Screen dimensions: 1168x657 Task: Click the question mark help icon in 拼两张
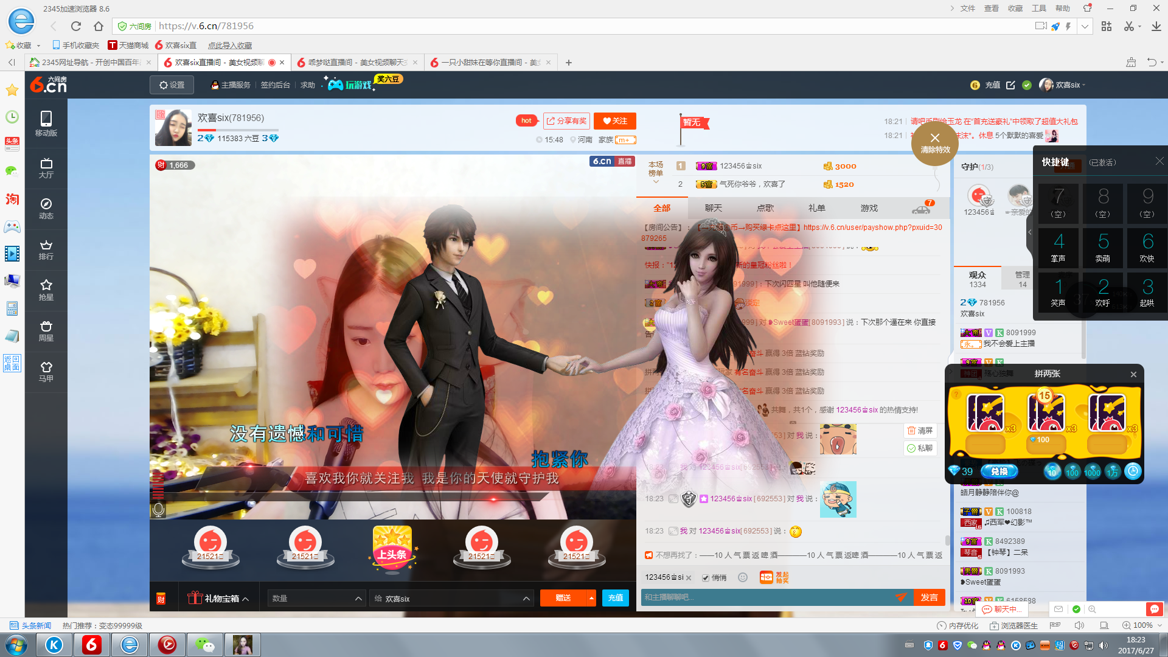pyautogui.click(x=956, y=395)
